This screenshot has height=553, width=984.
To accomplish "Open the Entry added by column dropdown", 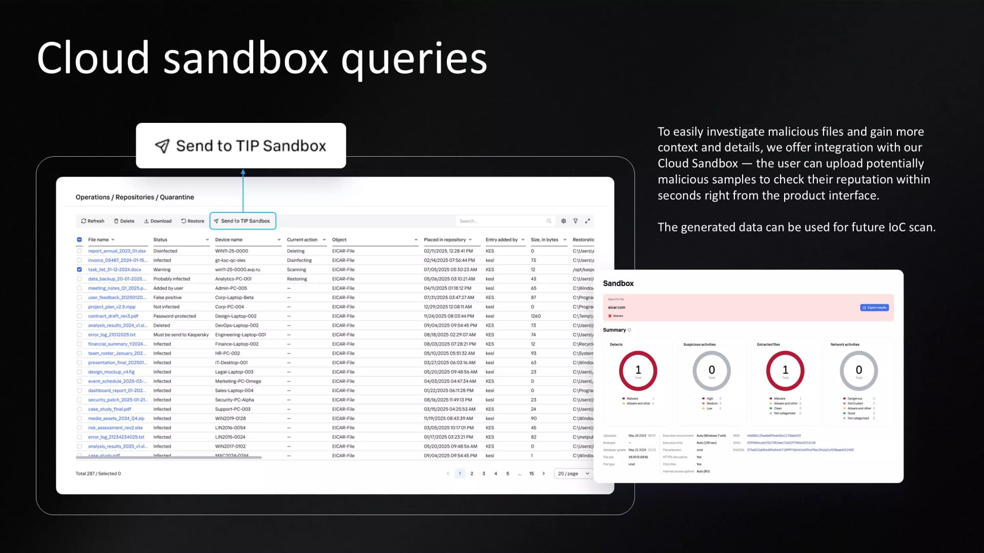I will tap(523, 240).
